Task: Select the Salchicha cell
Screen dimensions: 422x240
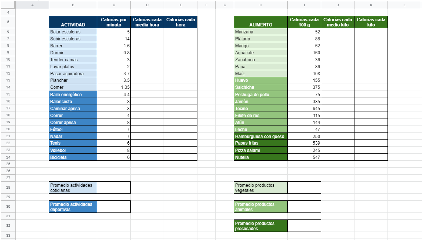Action: (261, 87)
